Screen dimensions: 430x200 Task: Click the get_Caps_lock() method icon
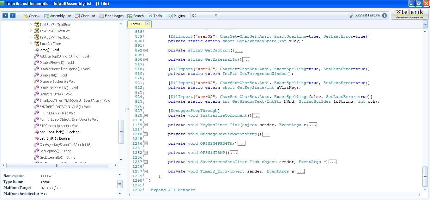click(x=36, y=132)
